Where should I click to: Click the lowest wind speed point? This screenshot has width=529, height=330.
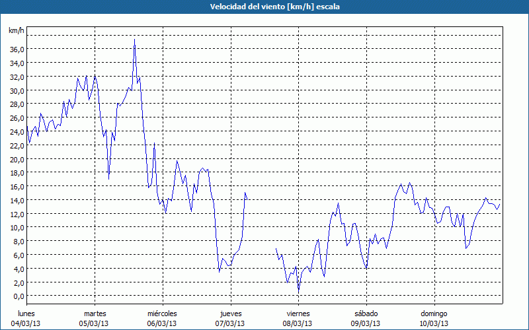[x=298, y=291]
